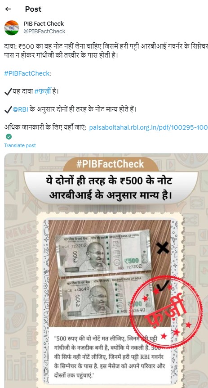The image size is (208, 388).
Task: Open the @RBI mention
Action: (20, 109)
